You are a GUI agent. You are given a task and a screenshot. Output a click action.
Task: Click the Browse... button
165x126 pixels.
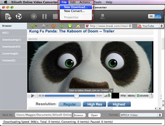pos(80,115)
